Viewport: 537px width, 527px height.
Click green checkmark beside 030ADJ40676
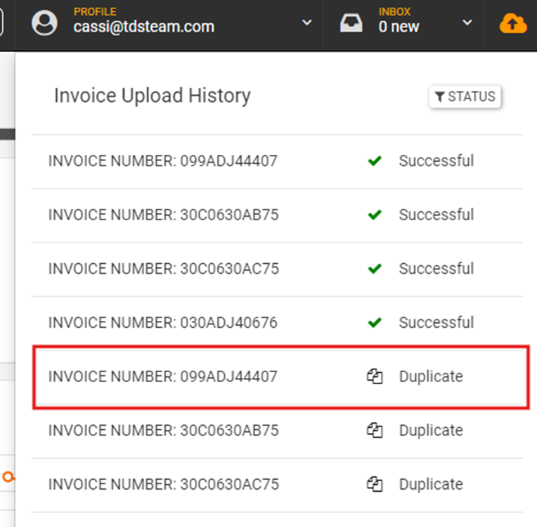click(375, 322)
